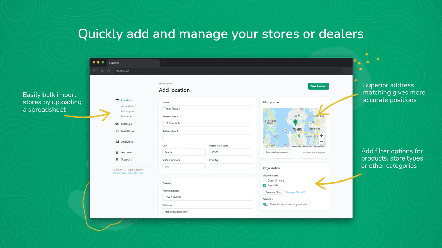The height and width of the screenshot is (248, 442).
Task: Click the State / Province field
Action: pyautogui.click(x=184, y=166)
